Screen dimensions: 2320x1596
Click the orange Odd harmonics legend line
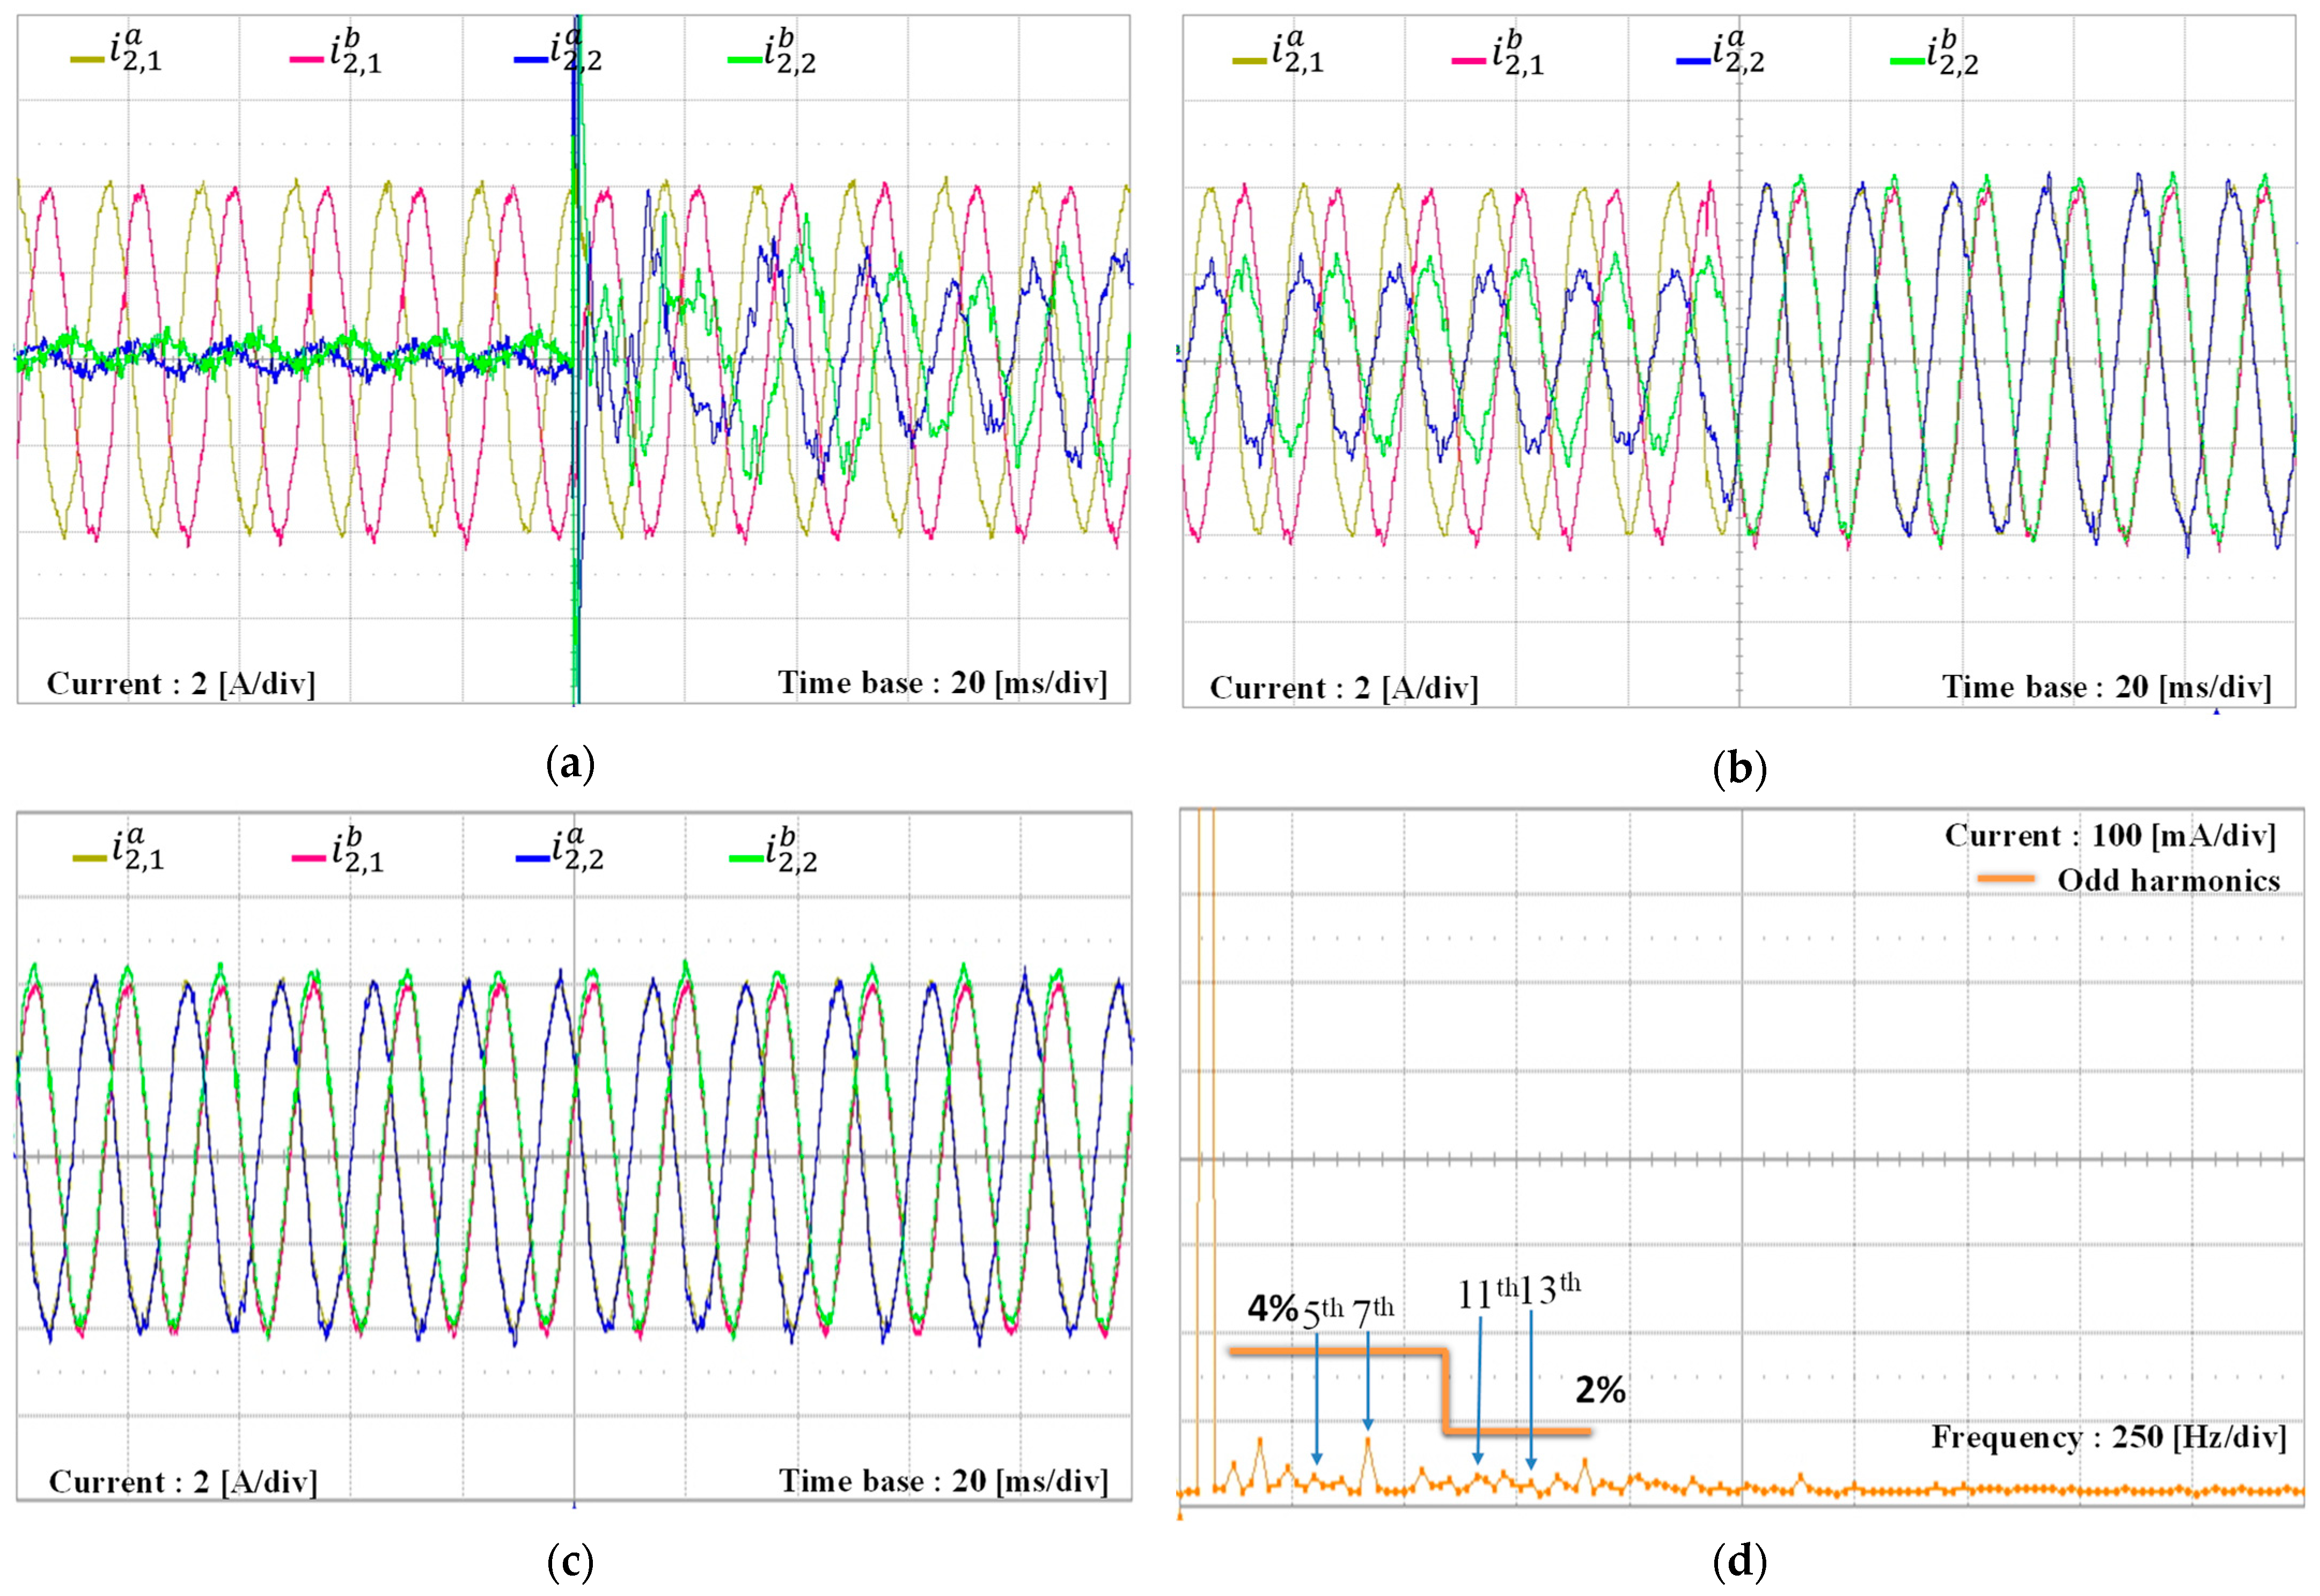[x=2005, y=879]
